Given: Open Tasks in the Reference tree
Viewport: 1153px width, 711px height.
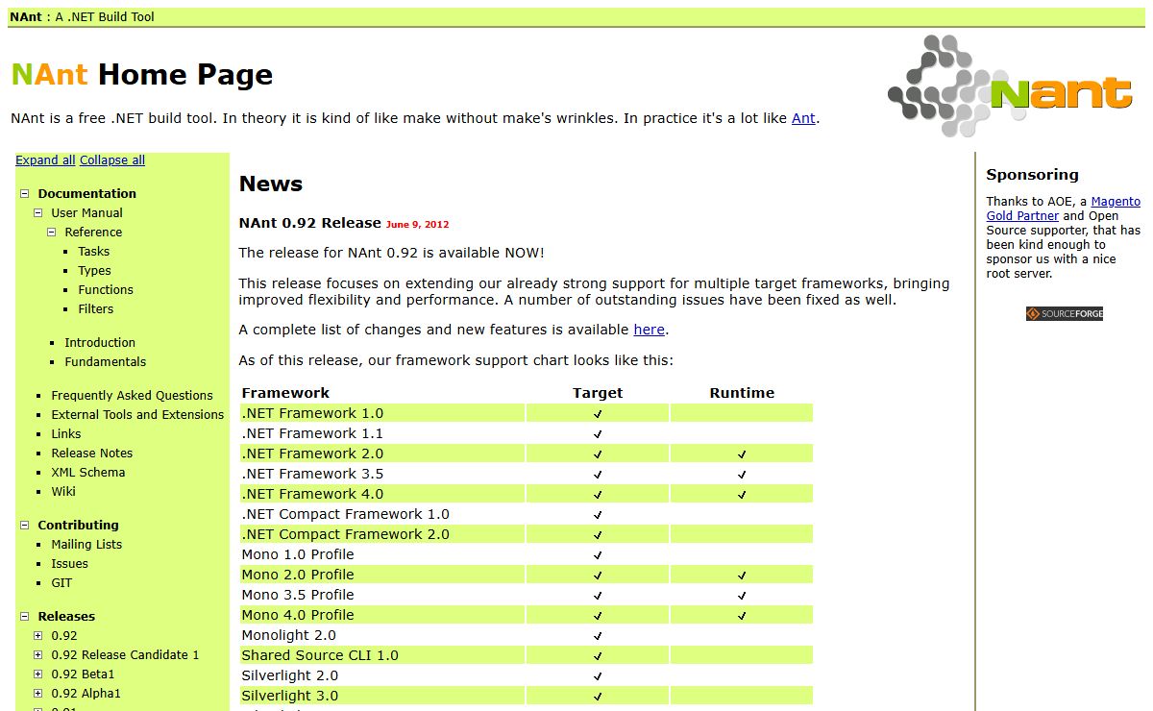Looking at the screenshot, I should (94, 251).
